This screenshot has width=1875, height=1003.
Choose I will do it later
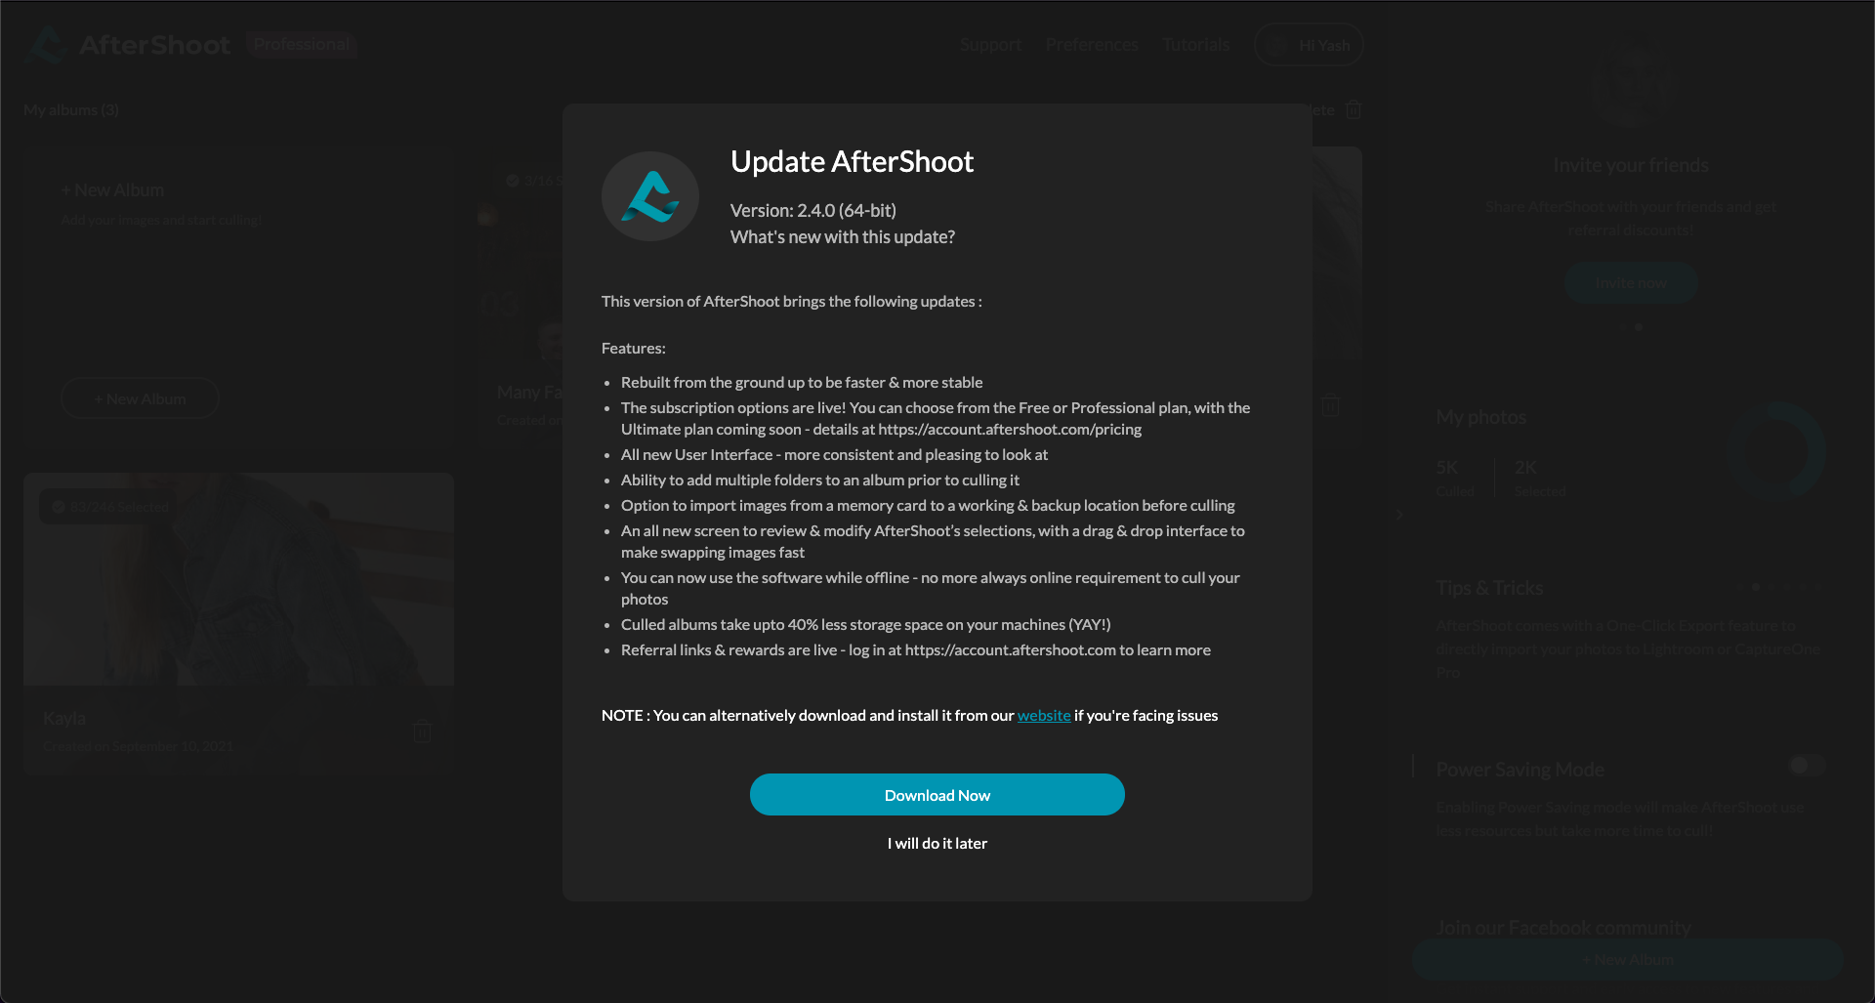[x=937, y=843]
